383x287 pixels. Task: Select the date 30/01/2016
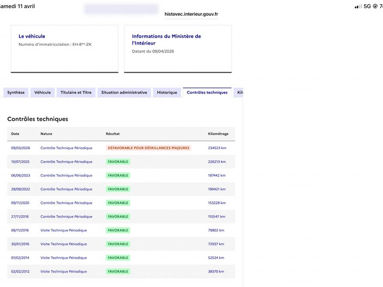point(20,244)
